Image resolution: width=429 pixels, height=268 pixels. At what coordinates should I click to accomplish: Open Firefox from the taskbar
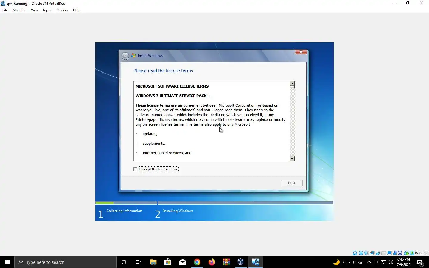[212, 262]
